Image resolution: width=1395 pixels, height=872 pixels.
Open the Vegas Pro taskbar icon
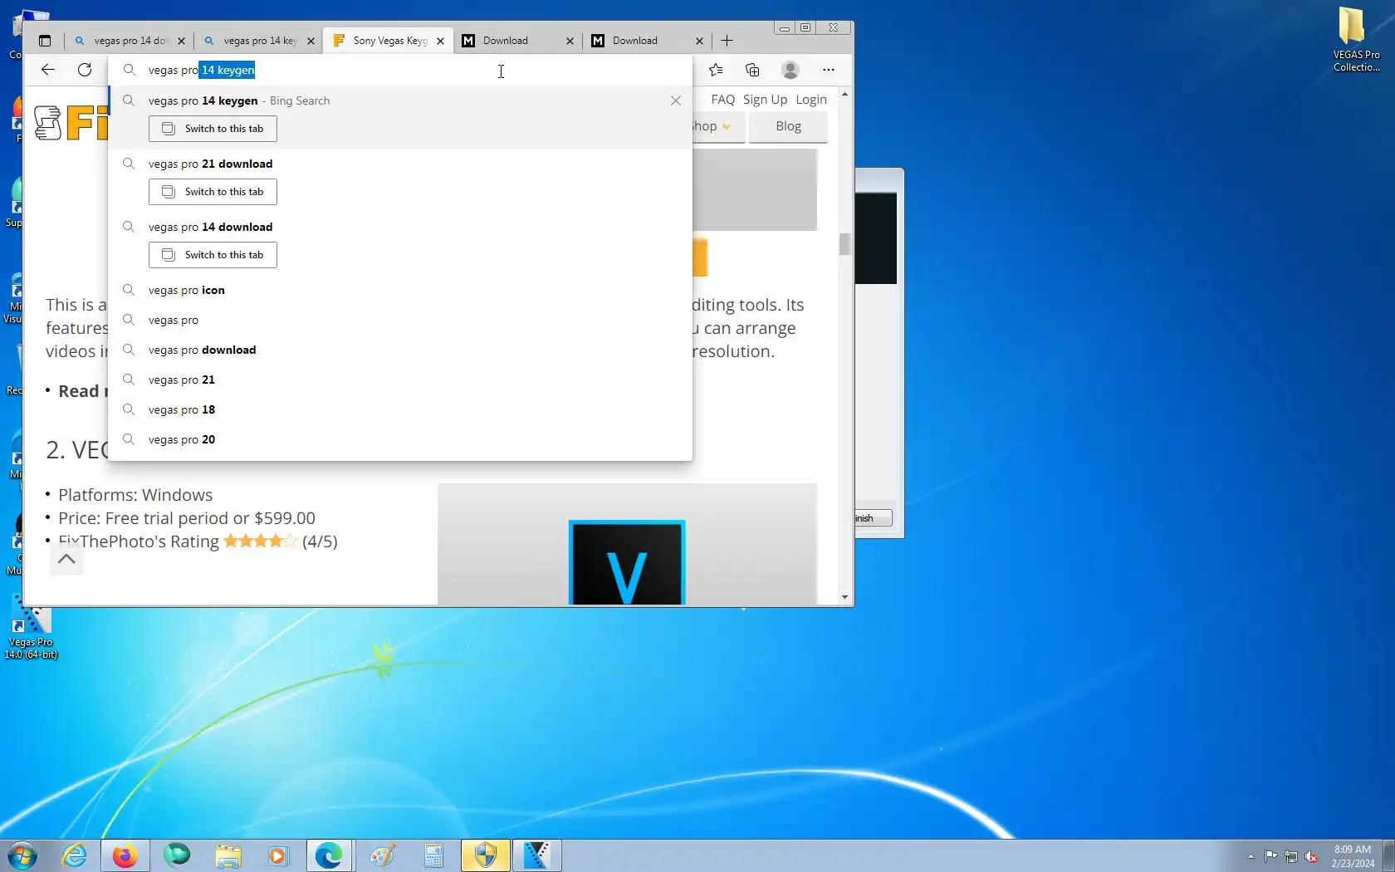[536, 855]
